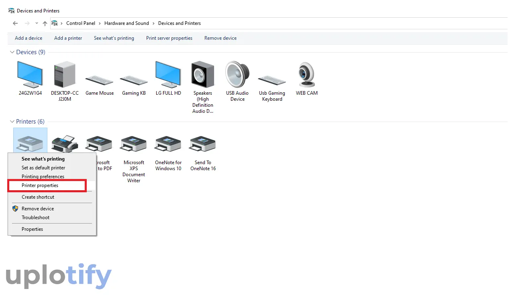Select Send To OneNote 16 printer icon

tap(203, 144)
